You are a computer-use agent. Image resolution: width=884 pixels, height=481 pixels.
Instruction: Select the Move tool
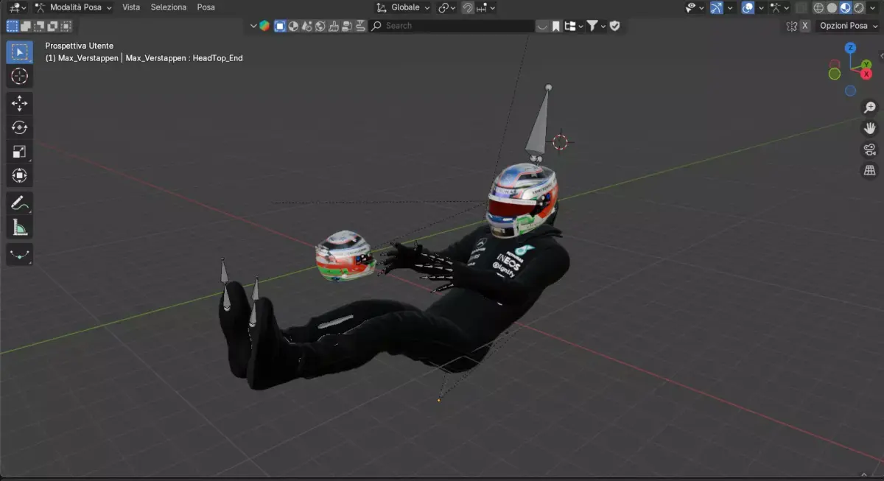[x=20, y=104]
